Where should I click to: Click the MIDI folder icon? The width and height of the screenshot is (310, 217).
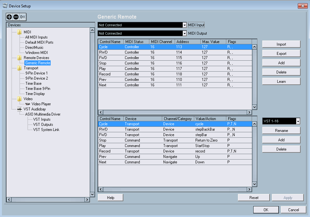click(x=20, y=32)
